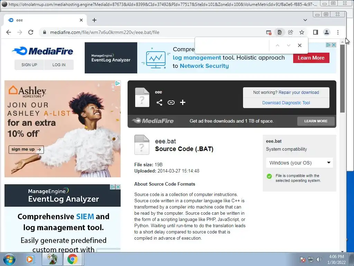Screen dimensions: 354x266
Task: Click inside the find bar text field
Action: coord(233,45)
